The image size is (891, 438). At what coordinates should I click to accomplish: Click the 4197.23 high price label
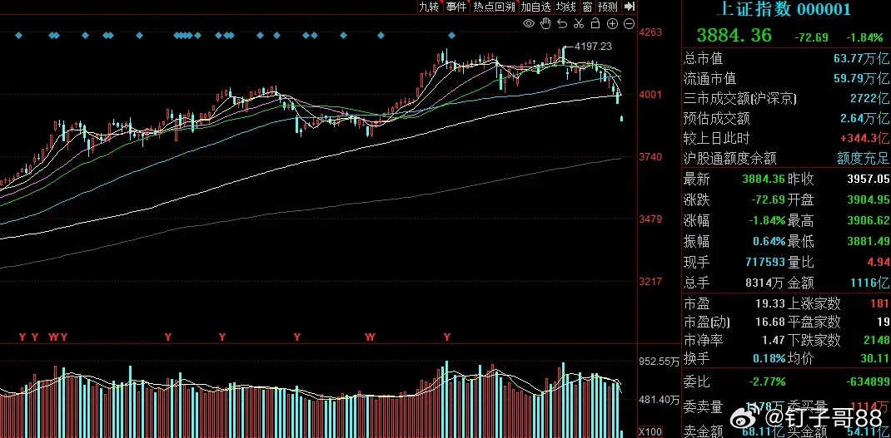(x=593, y=47)
